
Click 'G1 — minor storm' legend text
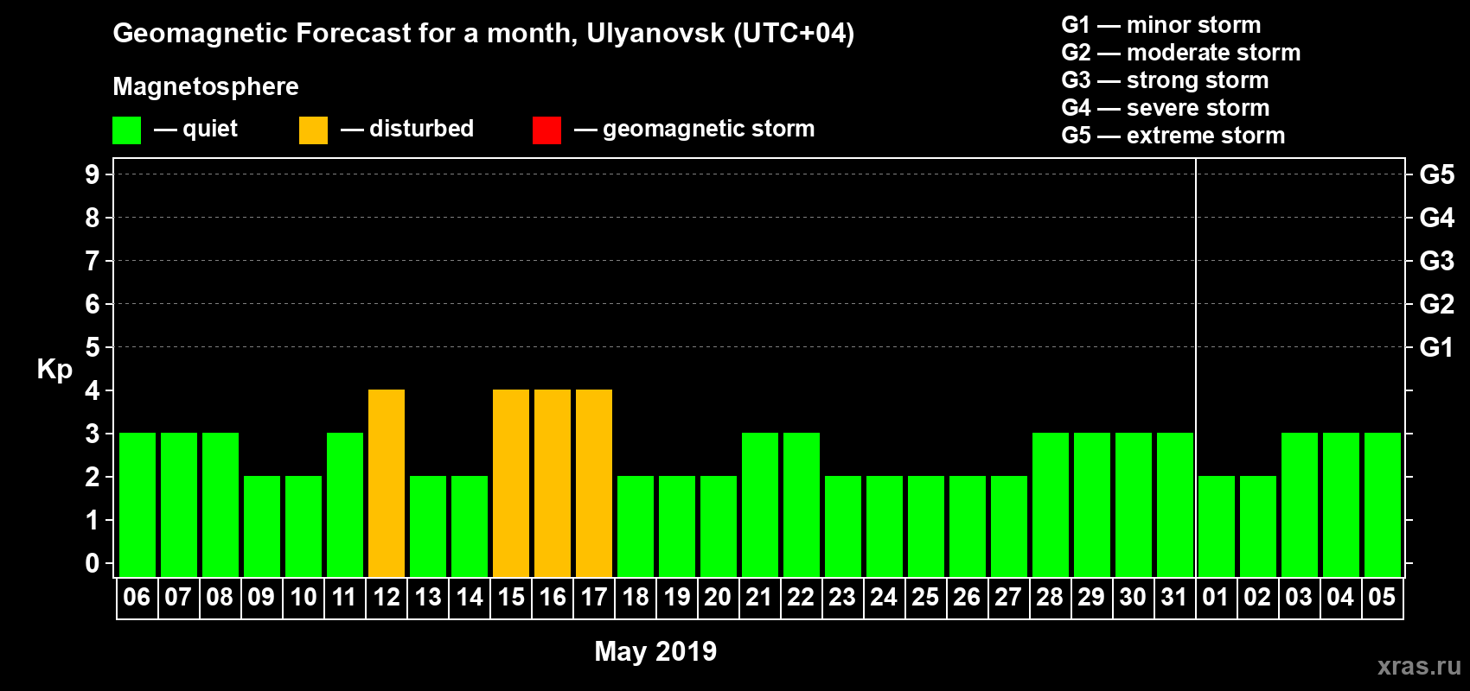pos(1161,25)
